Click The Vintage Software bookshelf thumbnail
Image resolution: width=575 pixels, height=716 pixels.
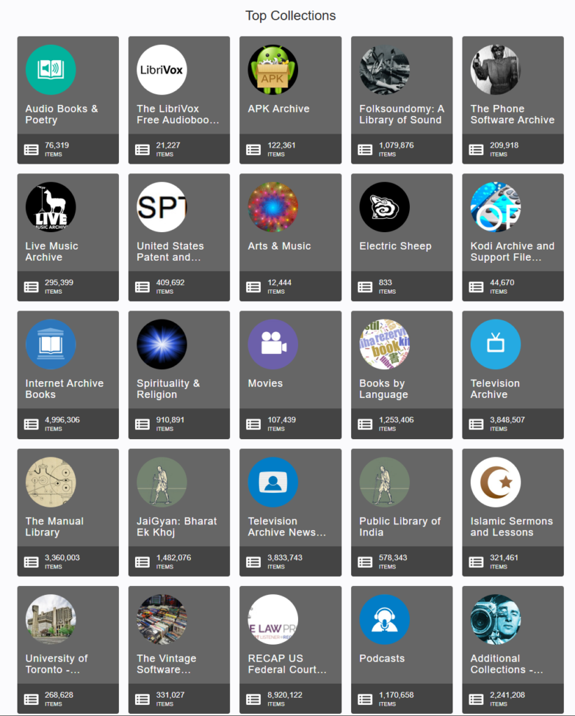click(162, 620)
